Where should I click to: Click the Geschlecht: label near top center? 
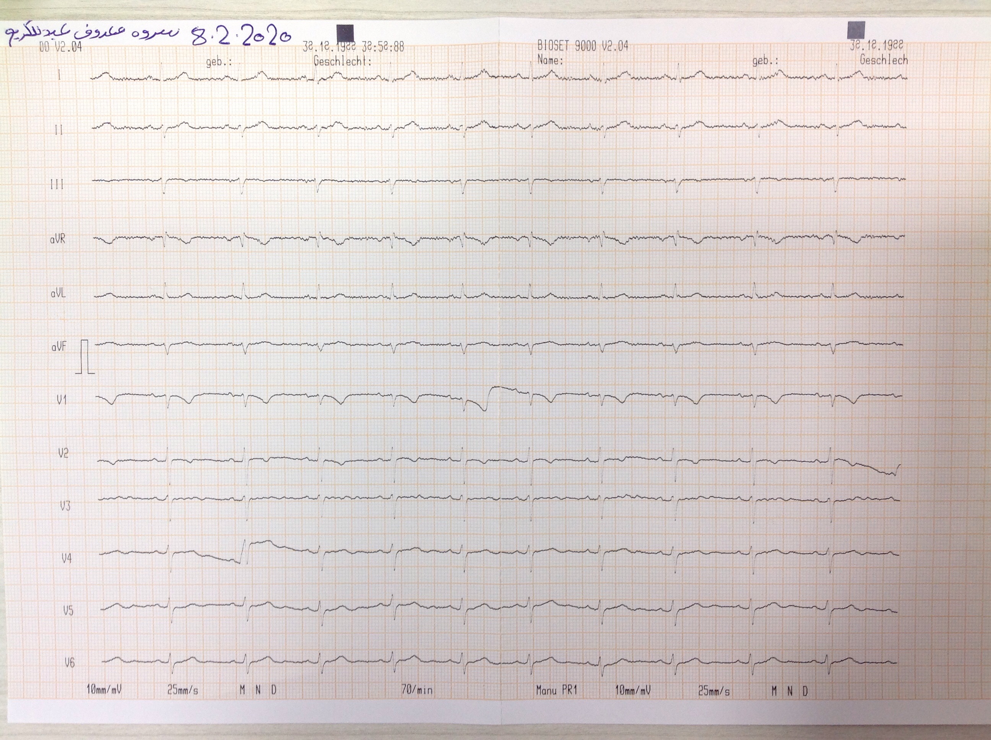[342, 61]
